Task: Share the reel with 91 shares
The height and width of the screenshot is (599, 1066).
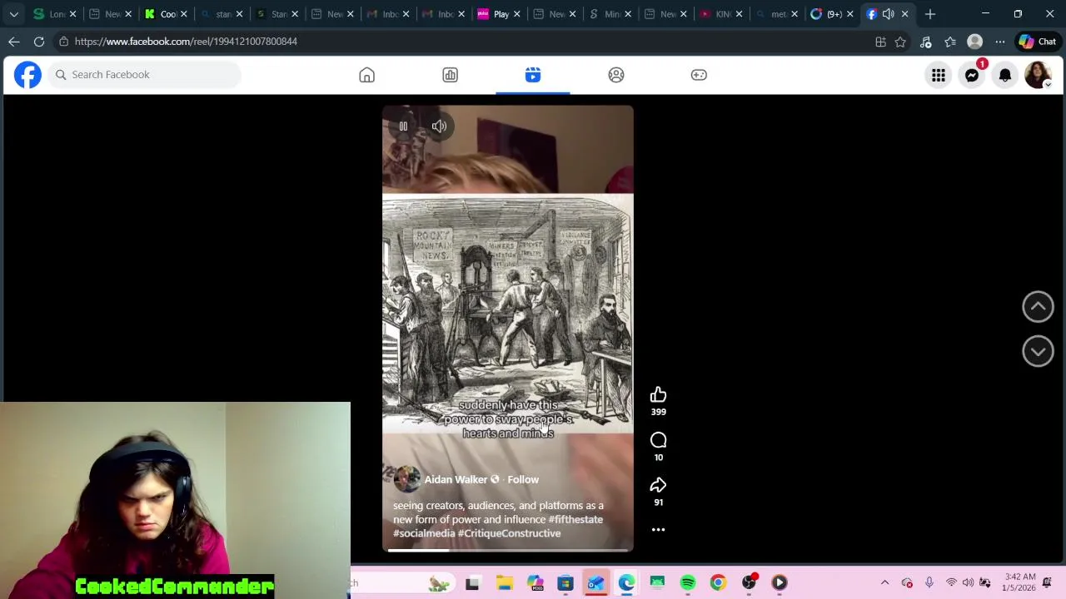Action: point(658,485)
